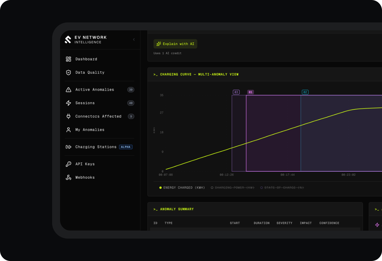
Task: Select anomaly marker 02 on the chart
Action: click(305, 92)
